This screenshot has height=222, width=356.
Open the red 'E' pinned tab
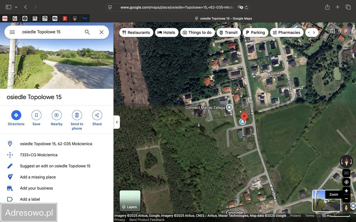(65, 19)
